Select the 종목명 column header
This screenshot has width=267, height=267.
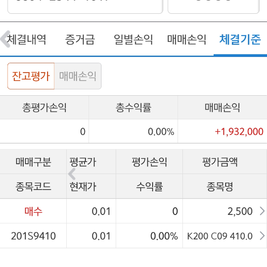click(x=220, y=186)
